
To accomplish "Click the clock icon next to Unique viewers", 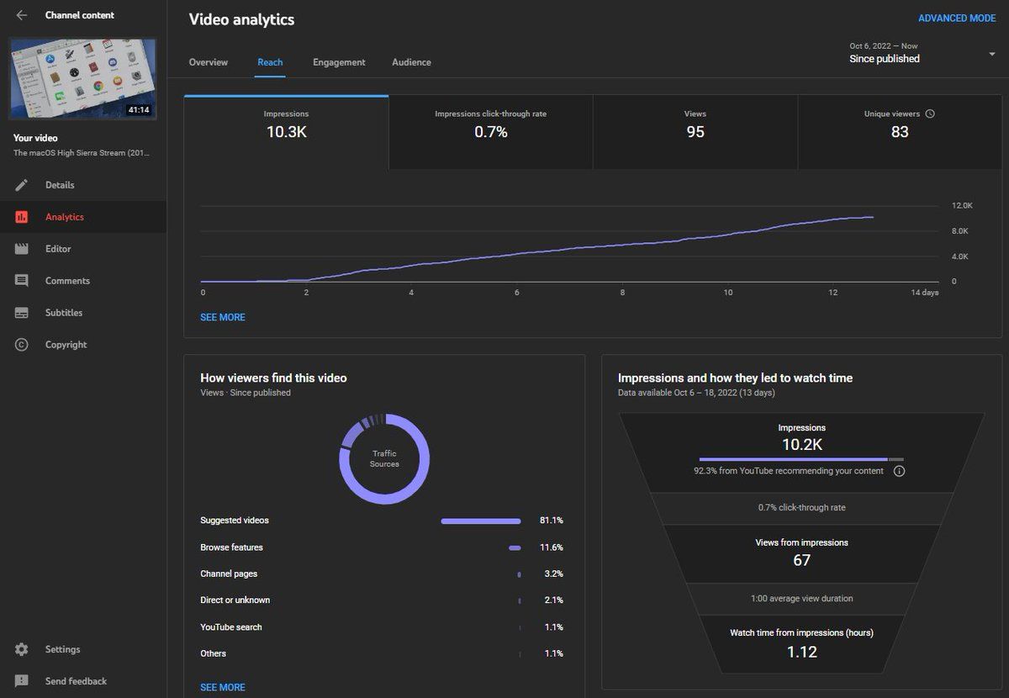I will pyautogui.click(x=930, y=114).
